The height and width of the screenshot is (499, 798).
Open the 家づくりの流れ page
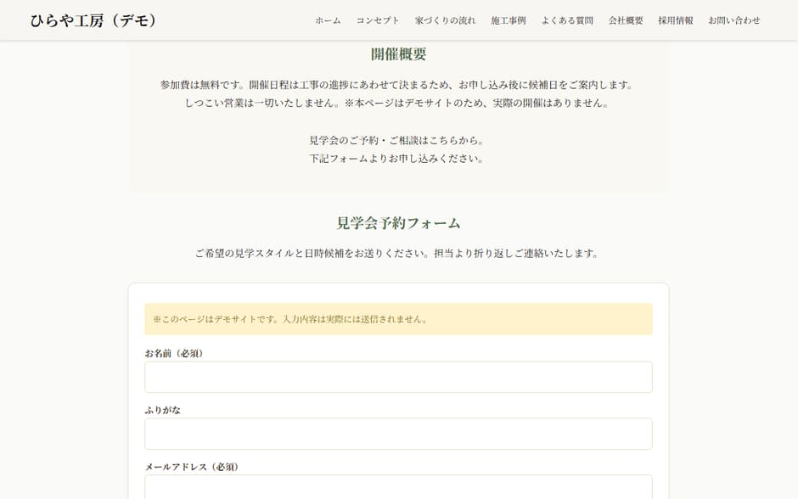pyautogui.click(x=445, y=20)
